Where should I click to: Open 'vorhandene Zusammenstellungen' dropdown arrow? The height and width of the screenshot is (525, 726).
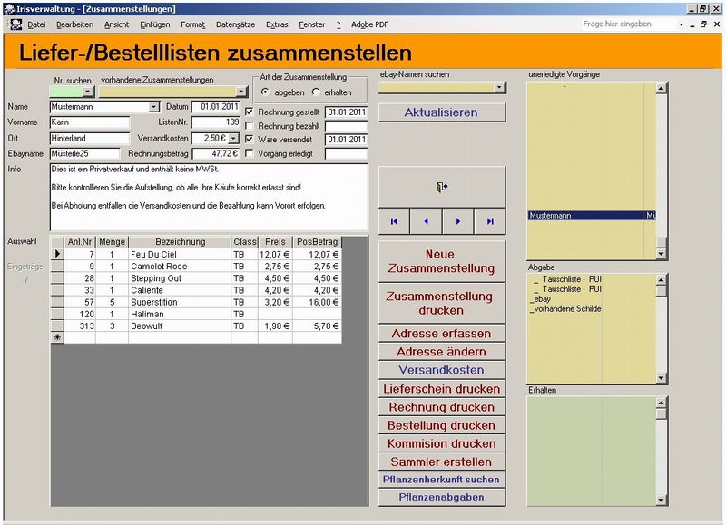point(241,92)
